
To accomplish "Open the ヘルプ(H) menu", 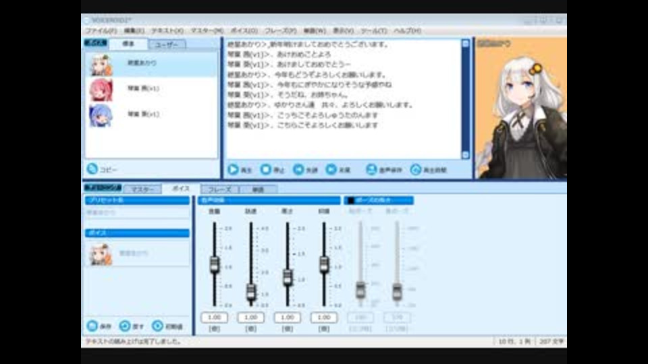I will pyautogui.click(x=407, y=31).
